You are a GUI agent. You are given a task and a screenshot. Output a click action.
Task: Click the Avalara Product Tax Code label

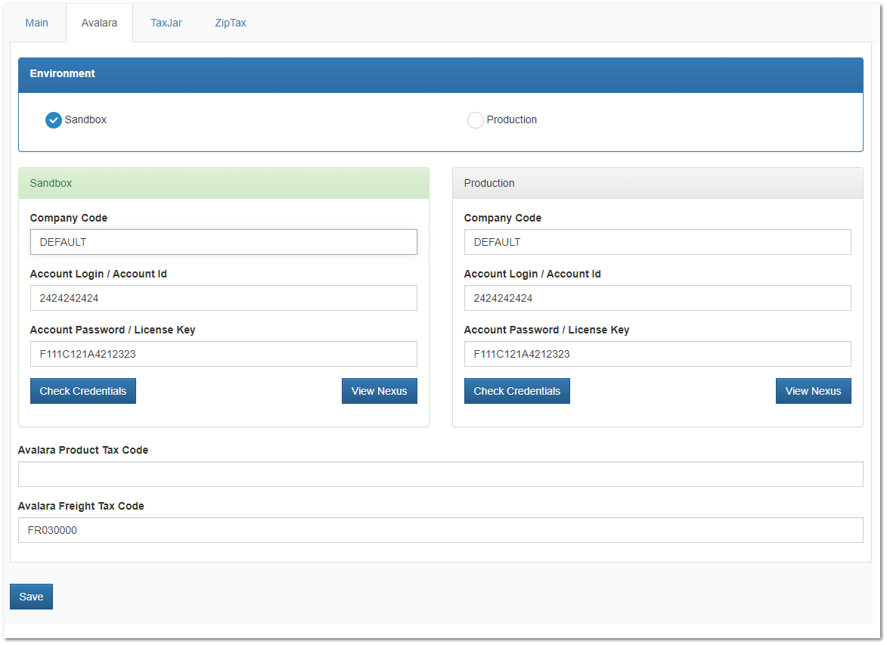[x=83, y=451]
